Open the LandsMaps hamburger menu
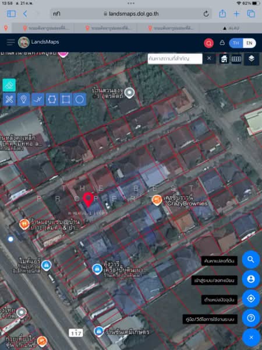262x350 pixels. (x=10, y=42)
